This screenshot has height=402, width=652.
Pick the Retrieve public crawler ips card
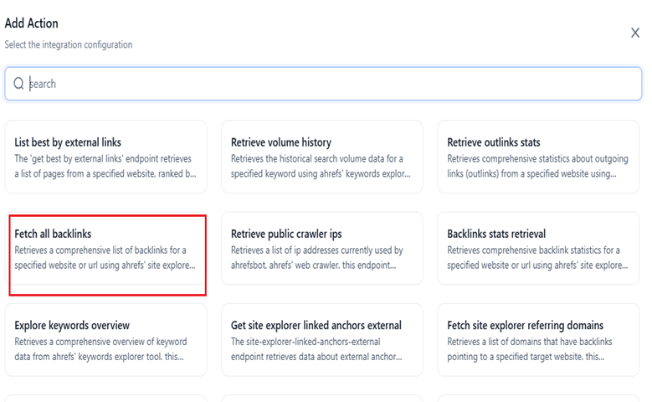322,249
